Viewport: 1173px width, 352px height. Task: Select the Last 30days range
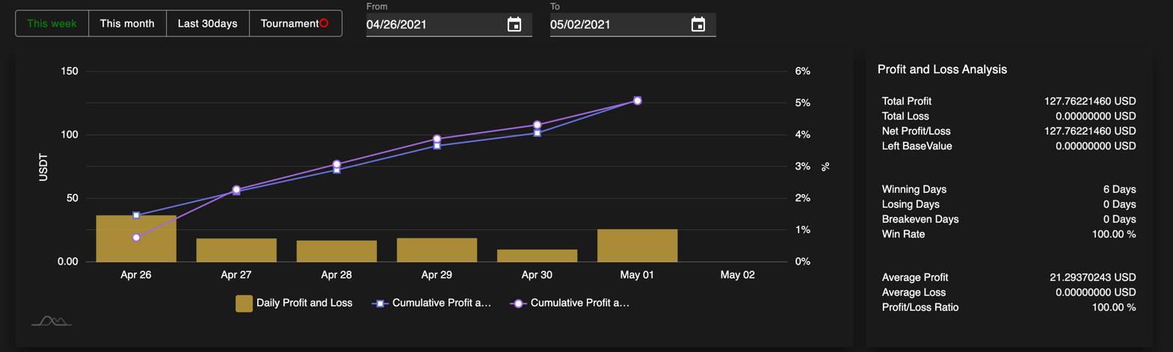(207, 23)
